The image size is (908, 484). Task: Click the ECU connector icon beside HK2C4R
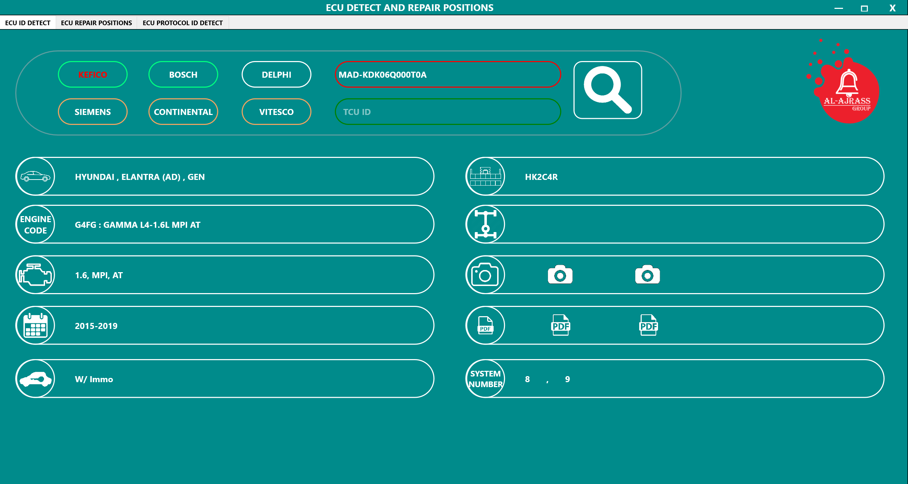pyautogui.click(x=485, y=176)
